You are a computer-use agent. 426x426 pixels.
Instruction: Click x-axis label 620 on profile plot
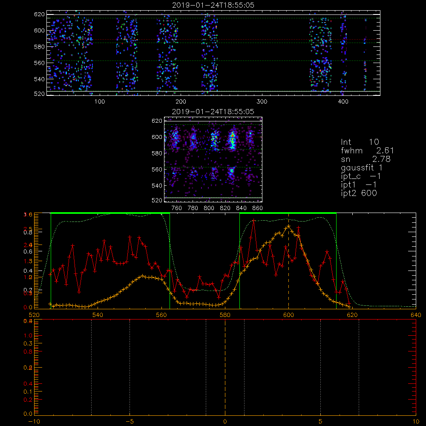(x=352, y=315)
